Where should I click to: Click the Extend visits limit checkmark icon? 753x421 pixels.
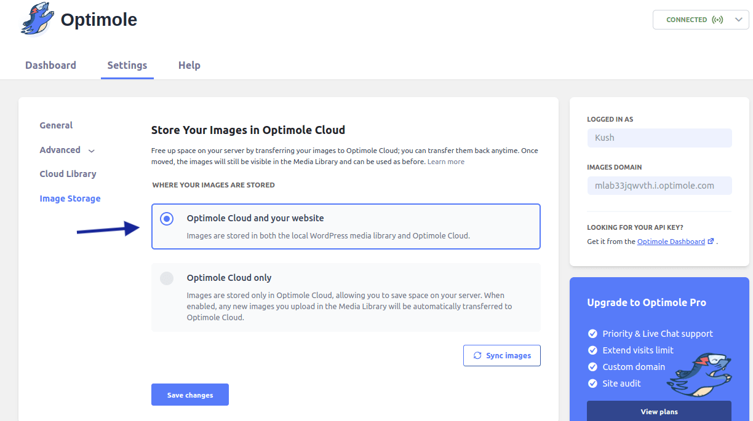point(592,350)
